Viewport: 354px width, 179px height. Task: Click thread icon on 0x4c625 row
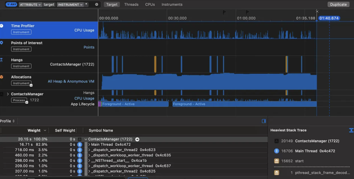click(80, 171)
